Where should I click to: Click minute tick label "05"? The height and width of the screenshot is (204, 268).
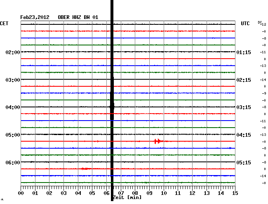pos(92,193)
